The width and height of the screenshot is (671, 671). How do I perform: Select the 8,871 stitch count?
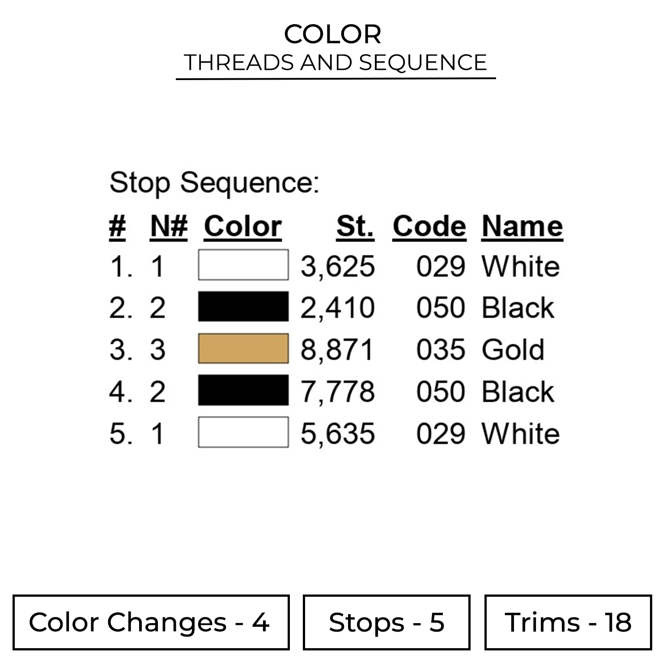337,349
